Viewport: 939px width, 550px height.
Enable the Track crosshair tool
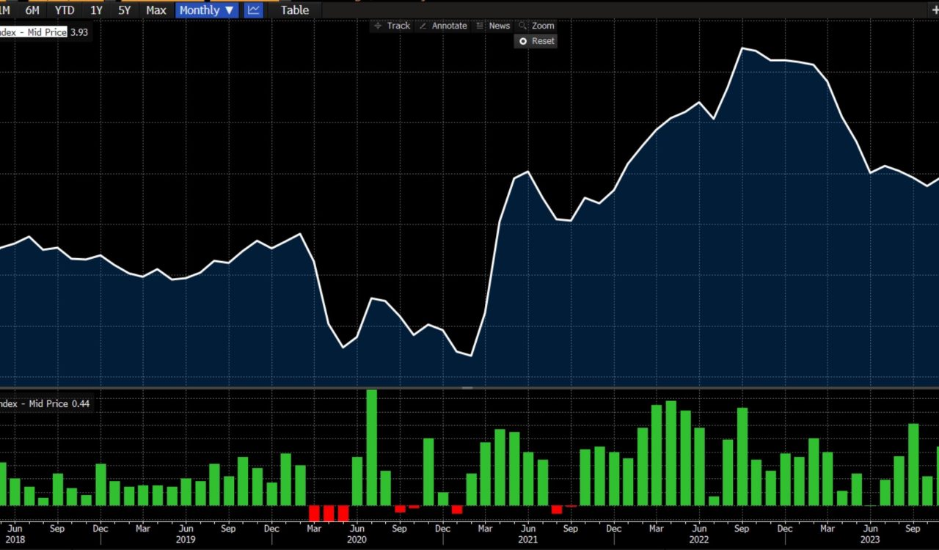coord(392,26)
